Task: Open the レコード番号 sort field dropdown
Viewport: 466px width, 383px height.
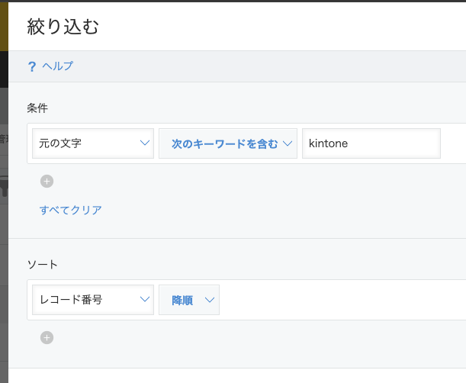Action: tap(93, 300)
